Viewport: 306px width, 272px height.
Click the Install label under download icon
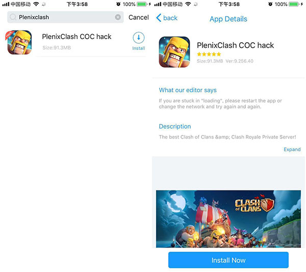(x=139, y=48)
